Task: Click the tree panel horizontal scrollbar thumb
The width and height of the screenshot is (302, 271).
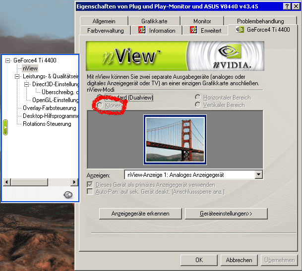Action: click(29, 182)
